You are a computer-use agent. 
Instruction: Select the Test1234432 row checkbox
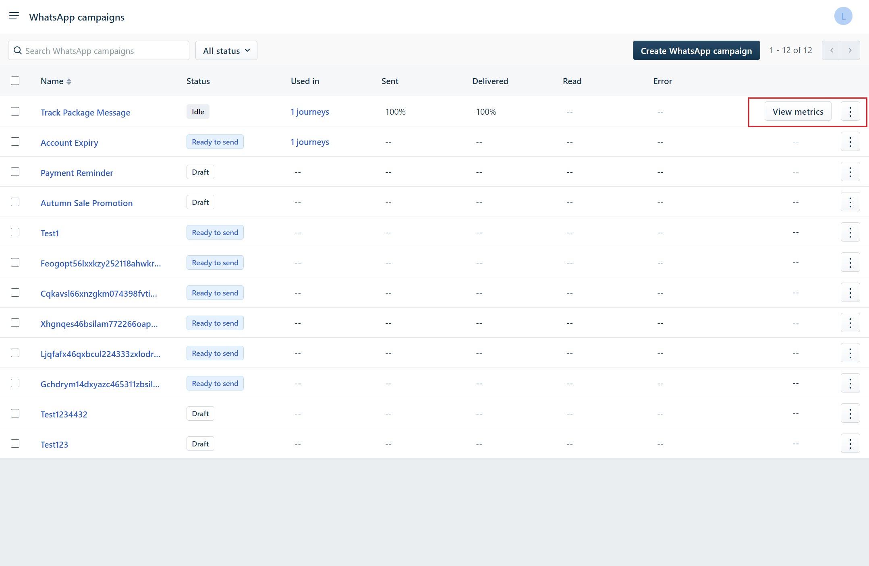(15, 413)
